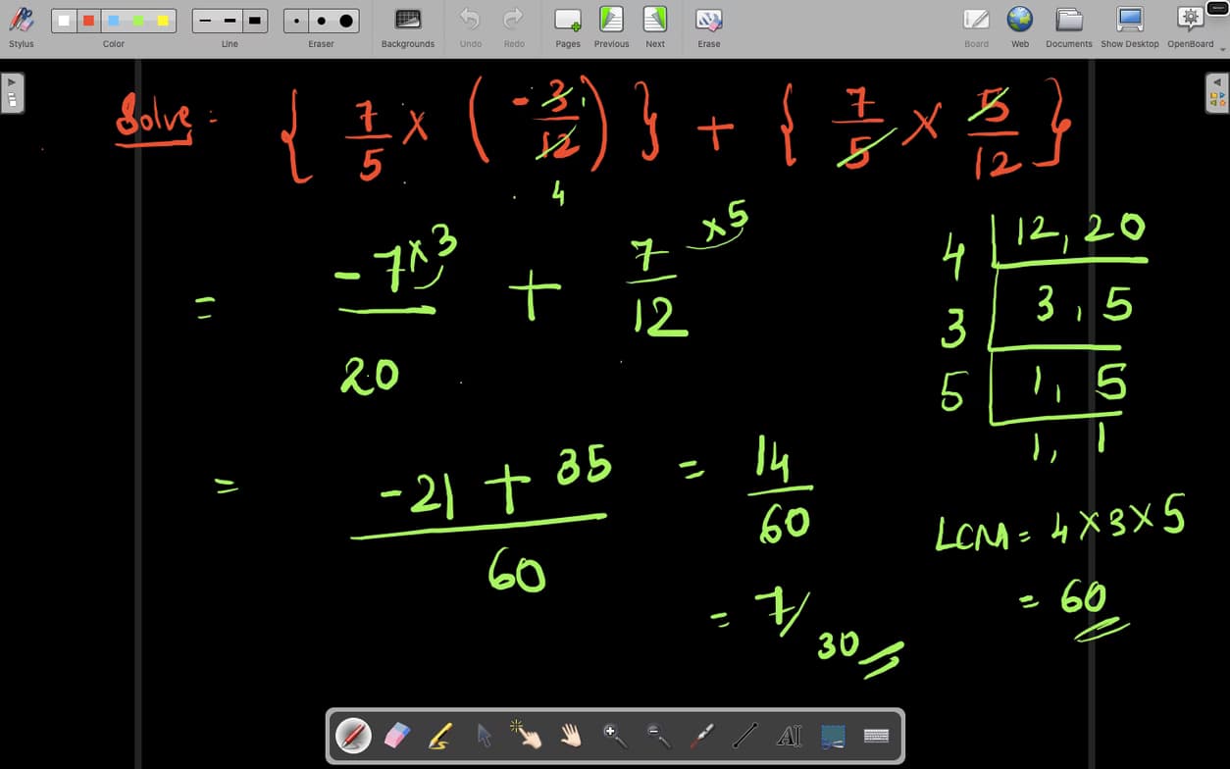Screen dimensions: 1230x769
Task: Select the straight Line drawing tool
Action: (744, 735)
